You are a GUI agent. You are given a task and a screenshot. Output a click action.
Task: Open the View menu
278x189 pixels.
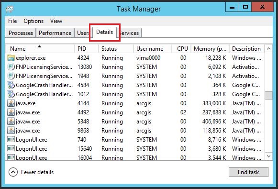coord(56,21)
